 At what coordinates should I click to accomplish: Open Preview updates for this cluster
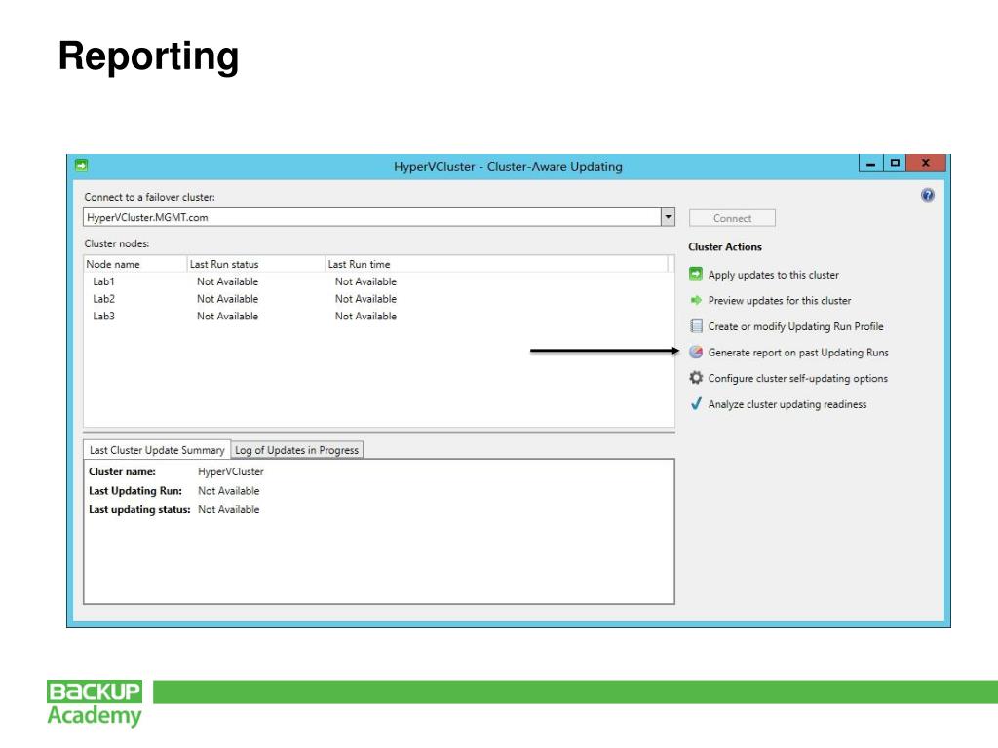point(779,301)
